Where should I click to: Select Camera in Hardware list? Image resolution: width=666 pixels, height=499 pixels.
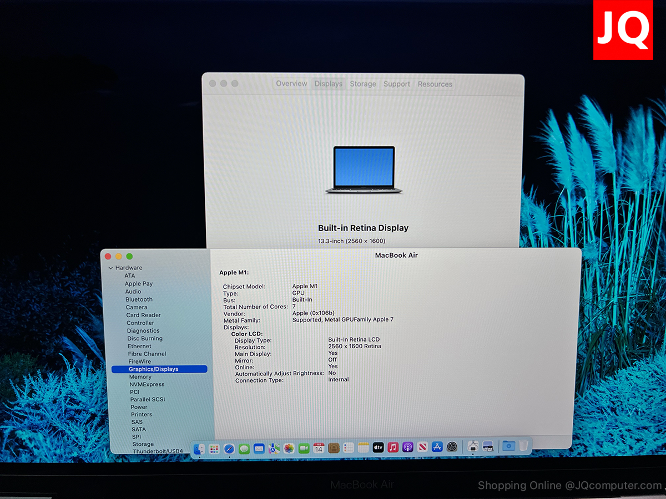click(x=137, y=307)
